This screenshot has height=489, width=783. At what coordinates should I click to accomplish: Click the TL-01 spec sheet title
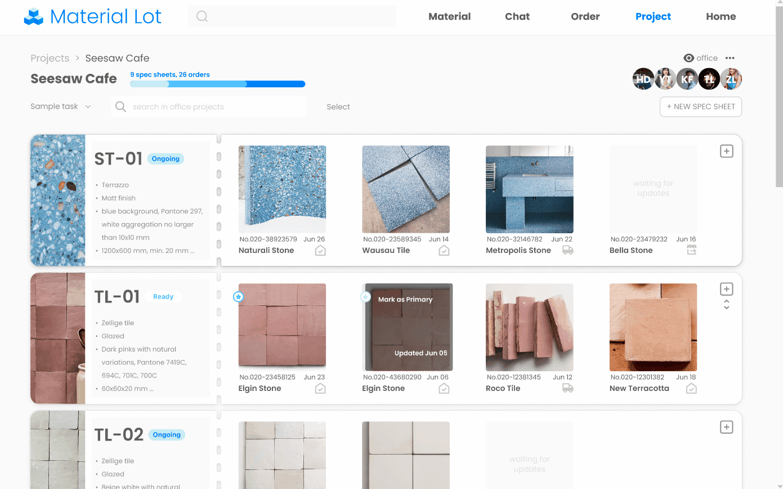click(x=117, y=297)
